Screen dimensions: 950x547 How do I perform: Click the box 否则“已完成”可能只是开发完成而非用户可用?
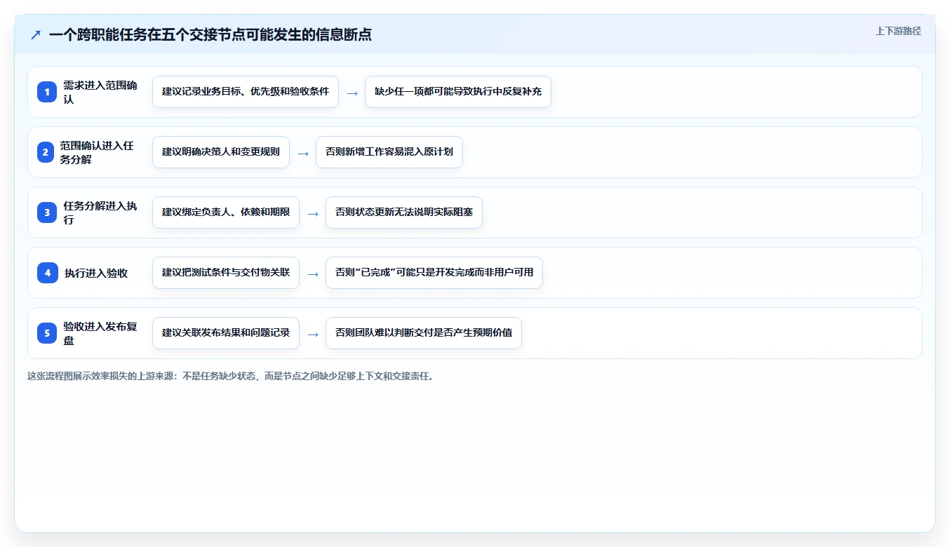(x=434, y=273)
